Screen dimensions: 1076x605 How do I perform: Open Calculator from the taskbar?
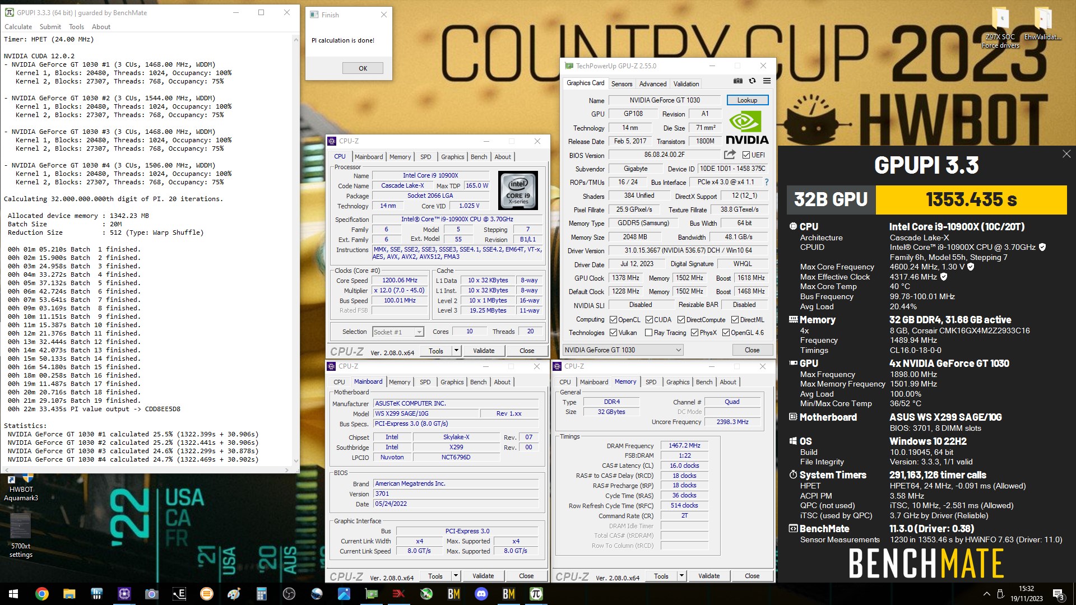[x=261, y=594]
